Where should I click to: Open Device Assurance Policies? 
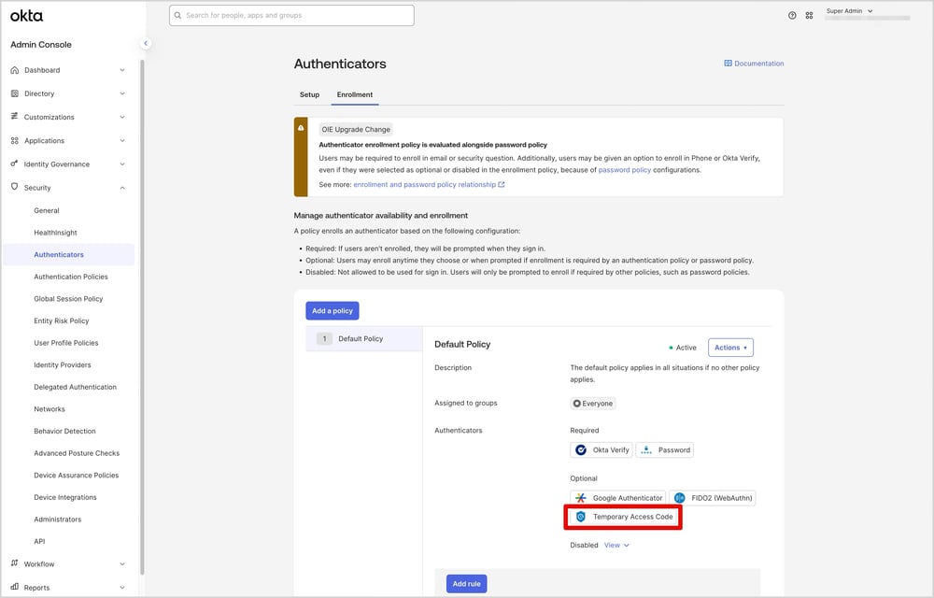(x=77, y=475)
